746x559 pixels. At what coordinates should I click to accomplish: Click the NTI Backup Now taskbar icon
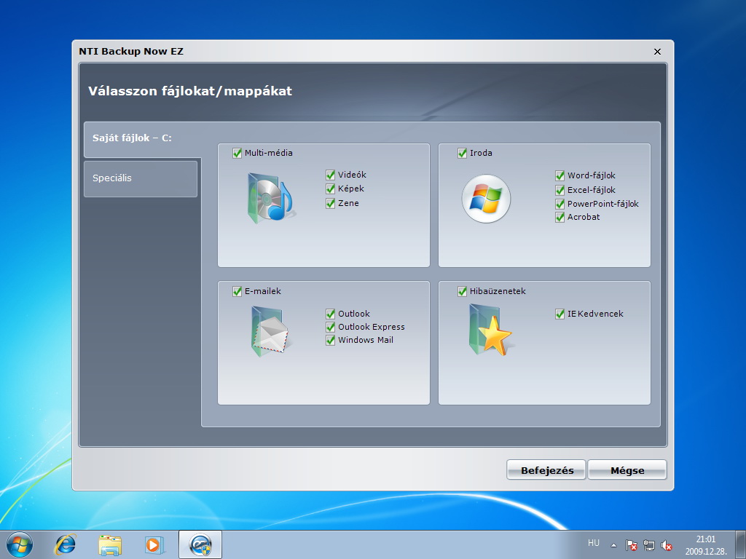(200, 544)
